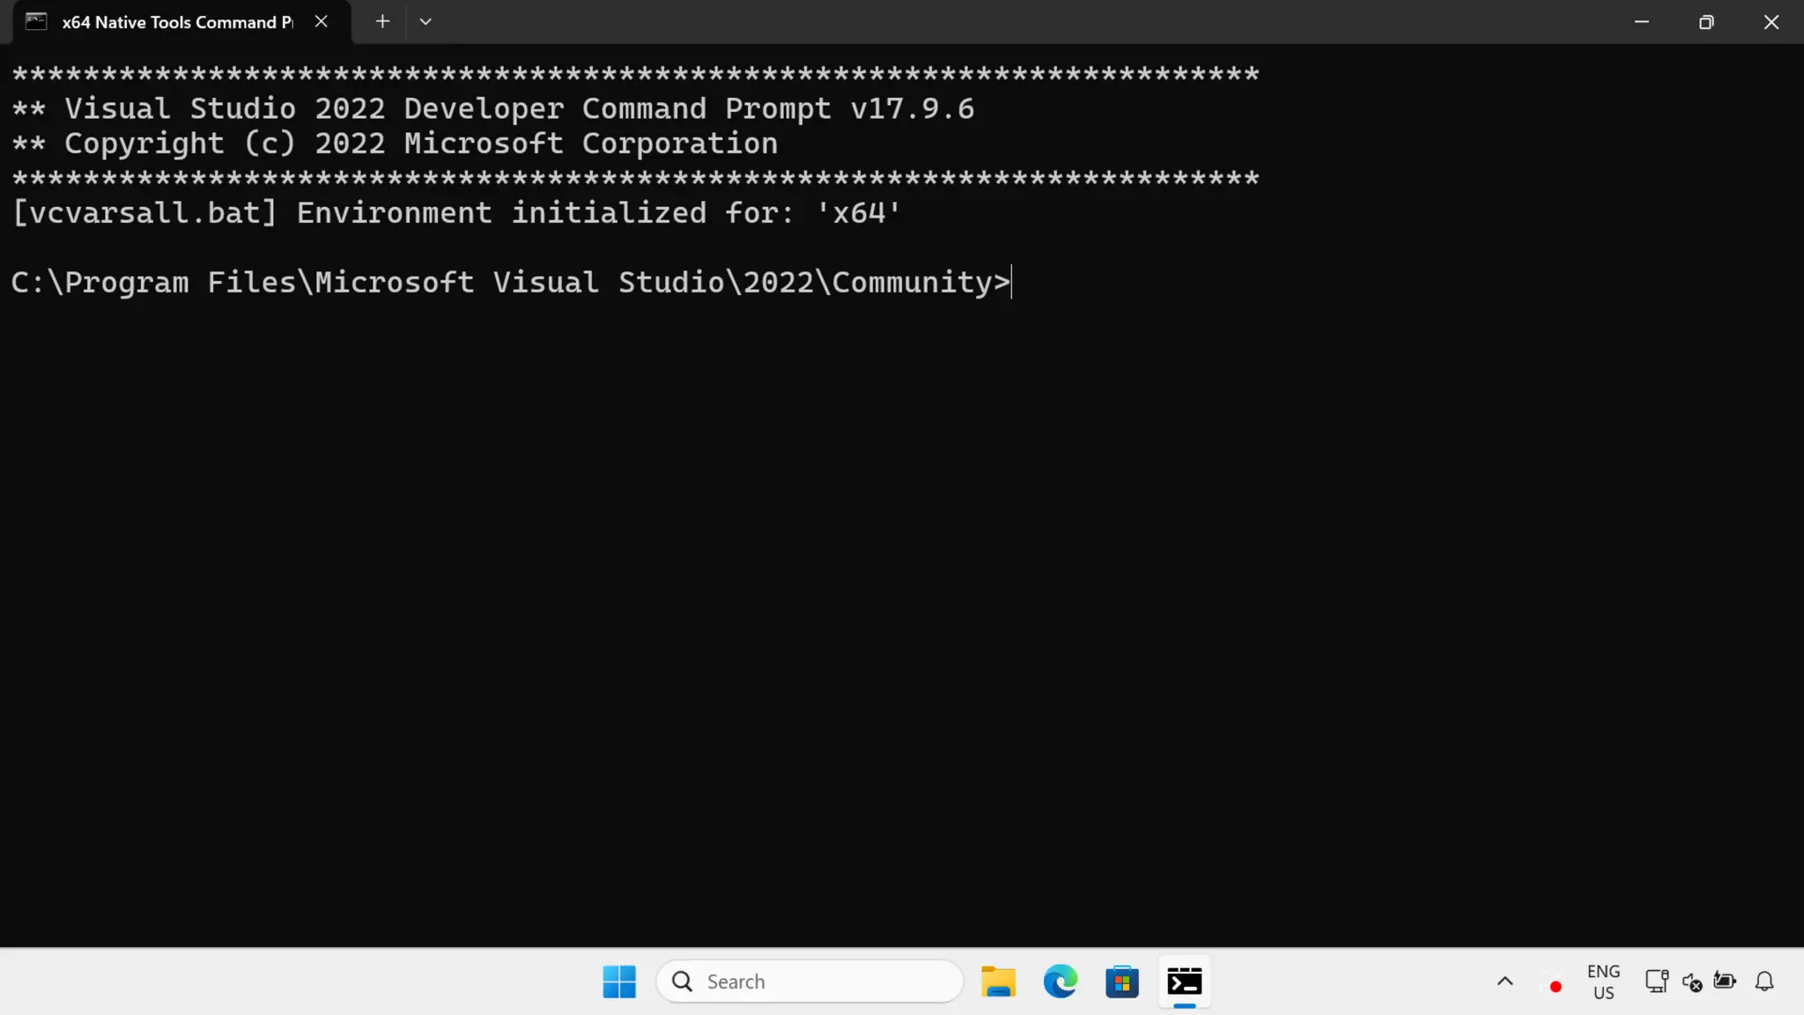
Task: Open the notification bell panel
Action: point(1764,982)
